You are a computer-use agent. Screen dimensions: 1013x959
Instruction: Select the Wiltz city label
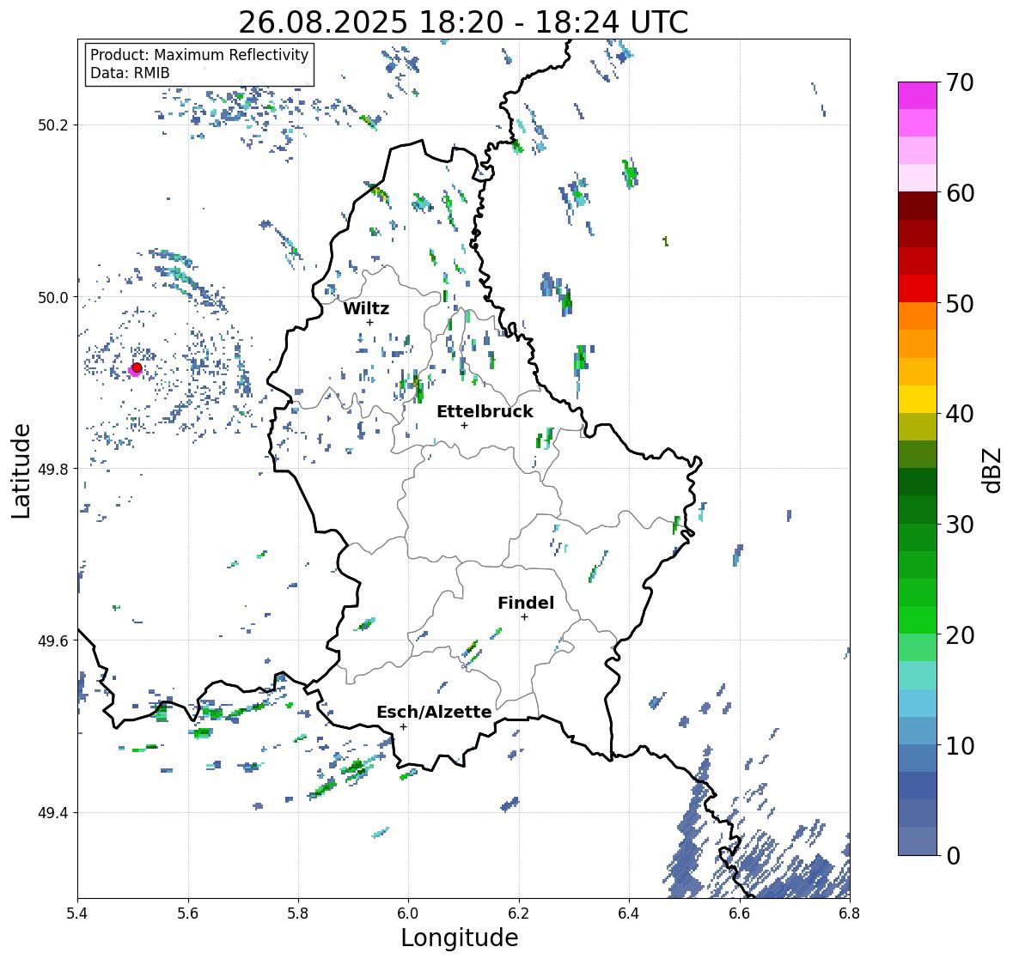click(366, 308)
